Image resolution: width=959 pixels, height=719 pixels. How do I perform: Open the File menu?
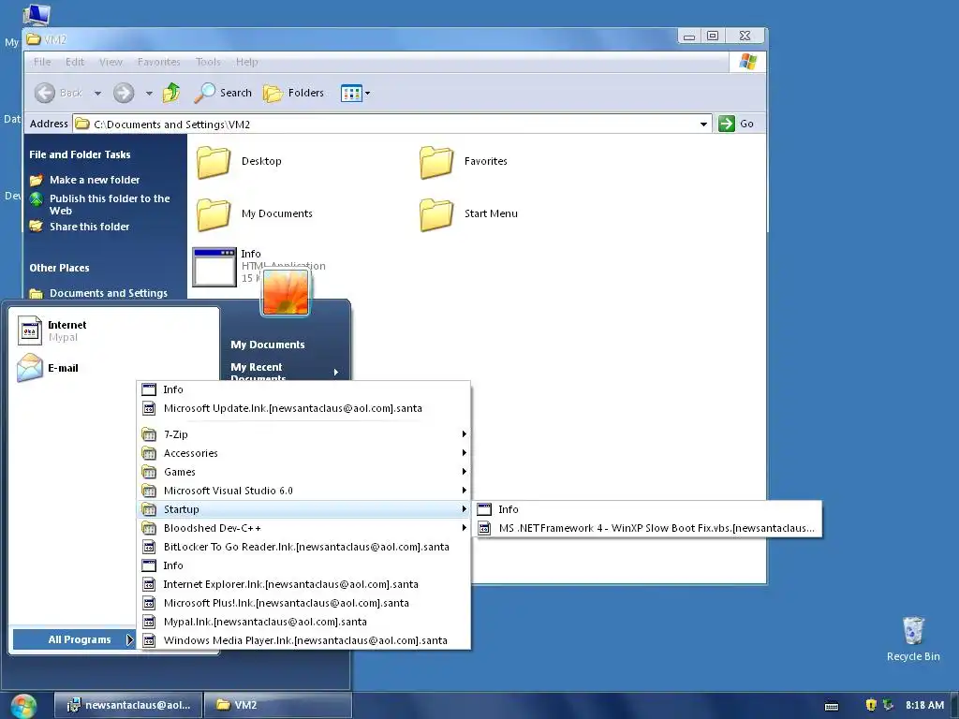coord(42,62)
